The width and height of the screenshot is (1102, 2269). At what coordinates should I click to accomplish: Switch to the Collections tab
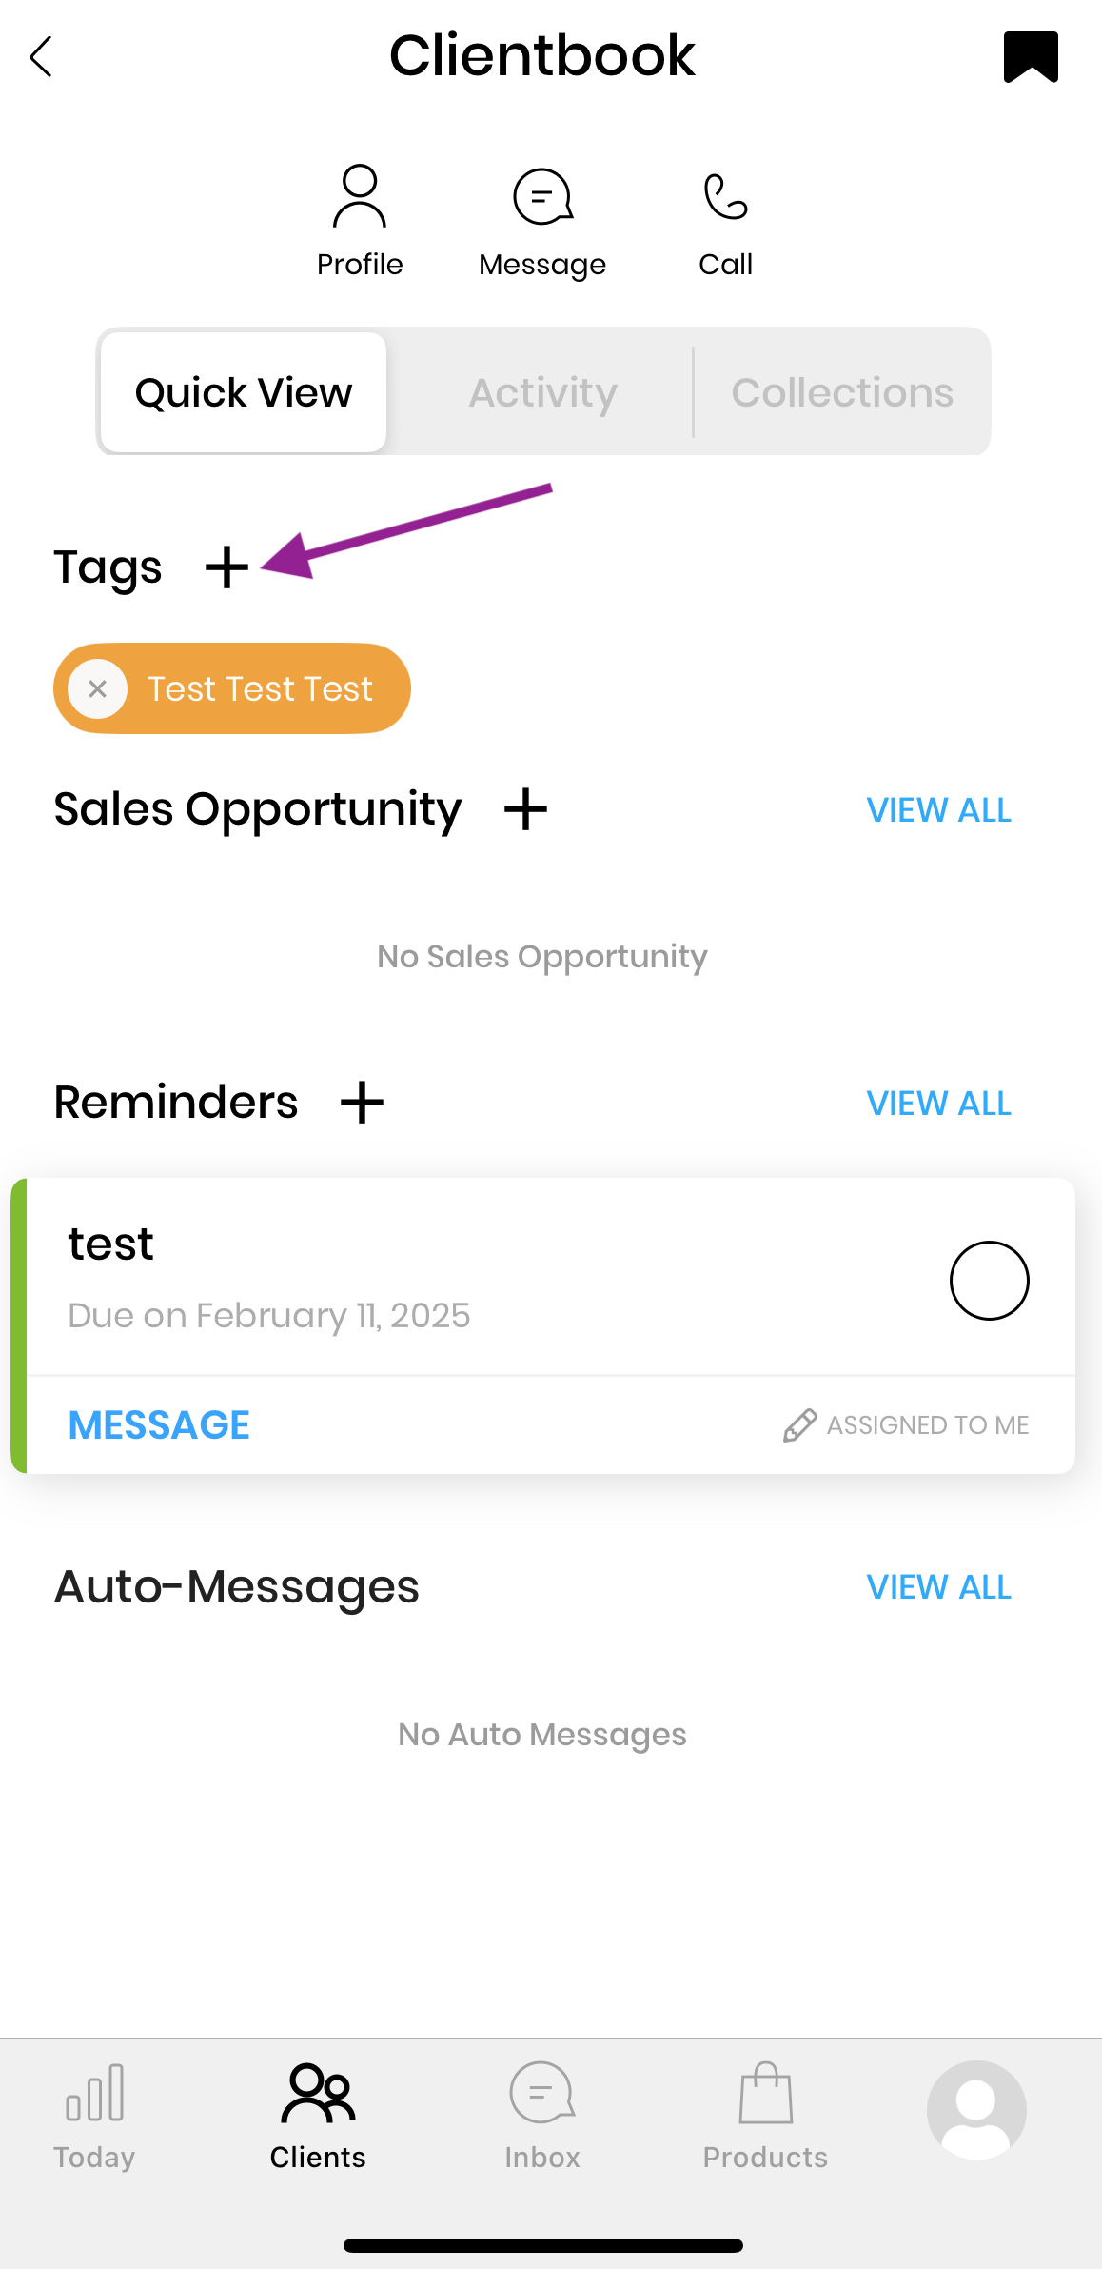pos(842,392)
